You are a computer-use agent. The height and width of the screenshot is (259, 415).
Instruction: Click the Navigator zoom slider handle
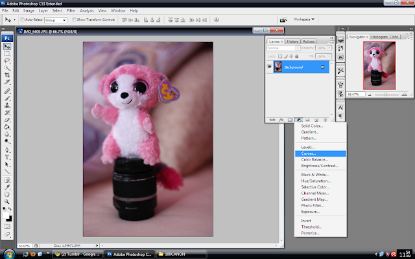pyautogui.click(x=386, y=95)
